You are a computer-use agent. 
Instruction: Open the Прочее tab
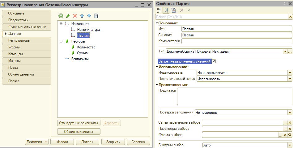click(26, 81)
